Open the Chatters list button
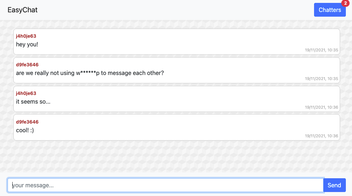 [x=330, y=10]
